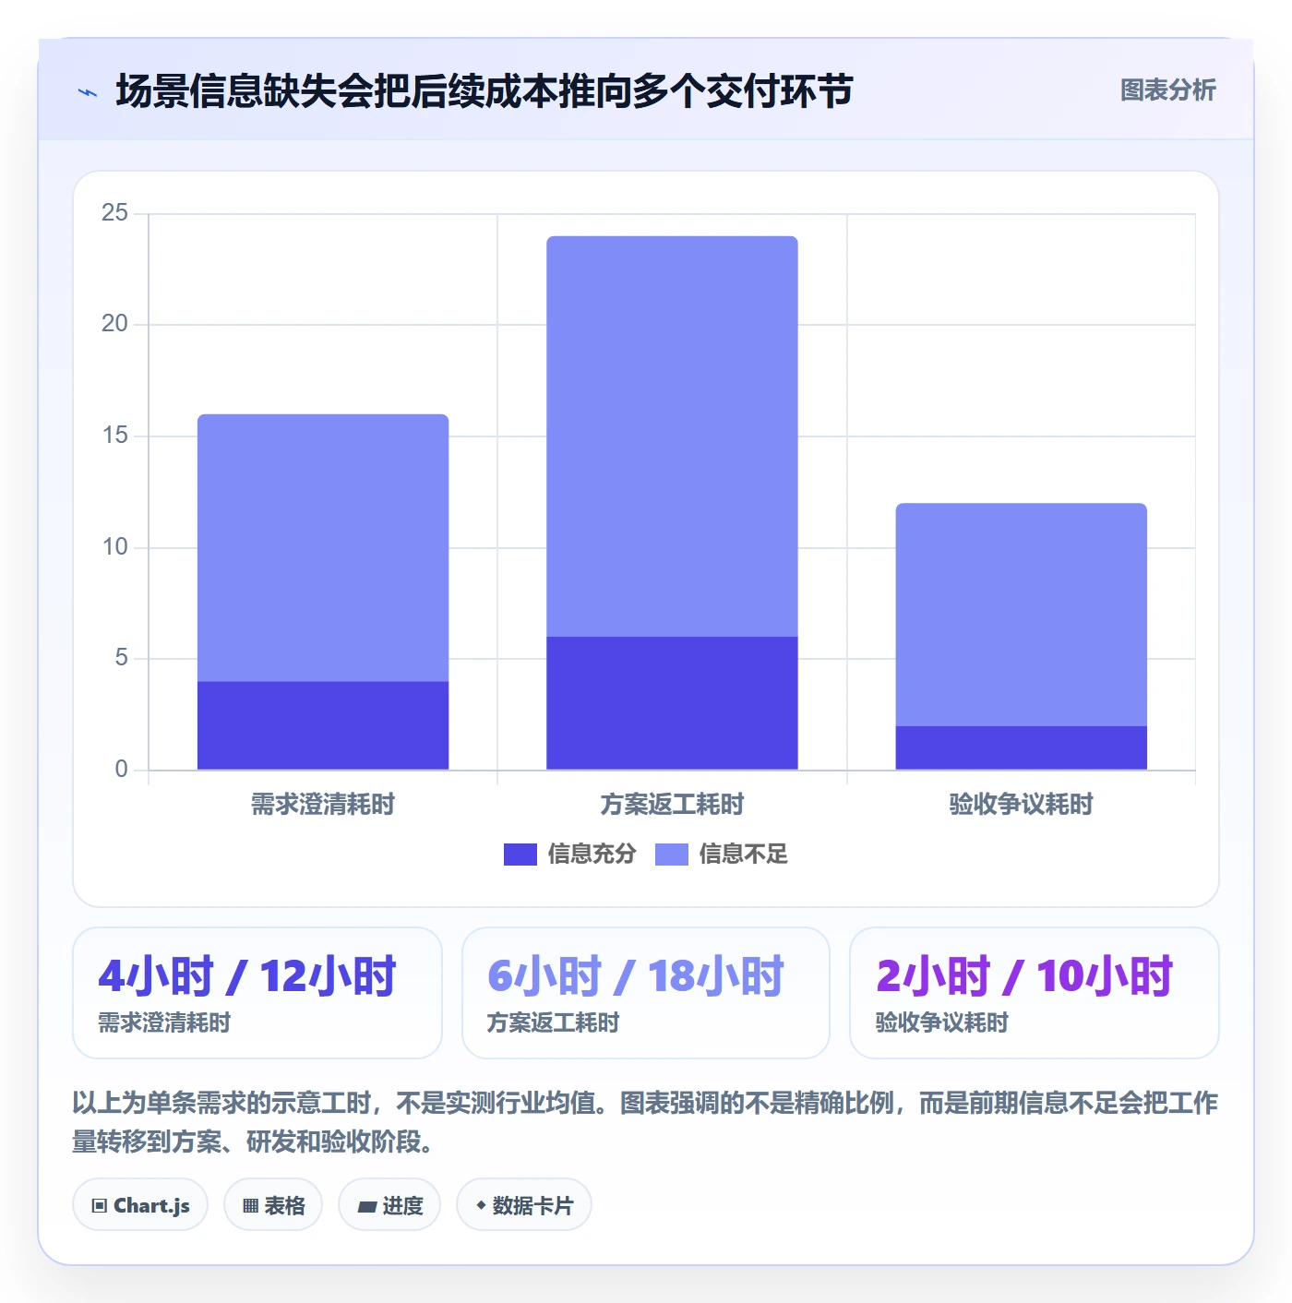Viewport: 1292px width, 1303px height.
Task: Click the y-axis tick value 15
Action: (x=114, y=436)
